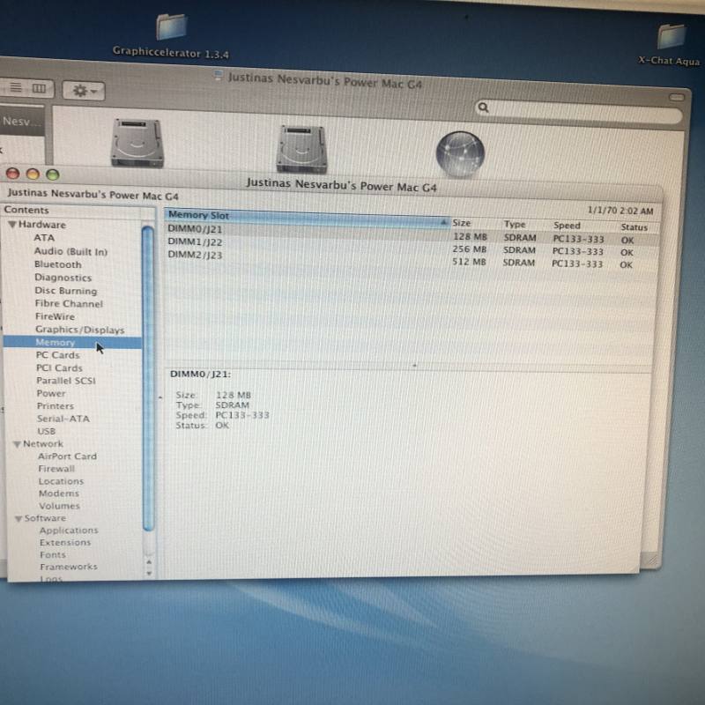The width and height of the screenshot is (705, 705).
Task: Select AirPort Card under Network
Action: coord(67,456)
